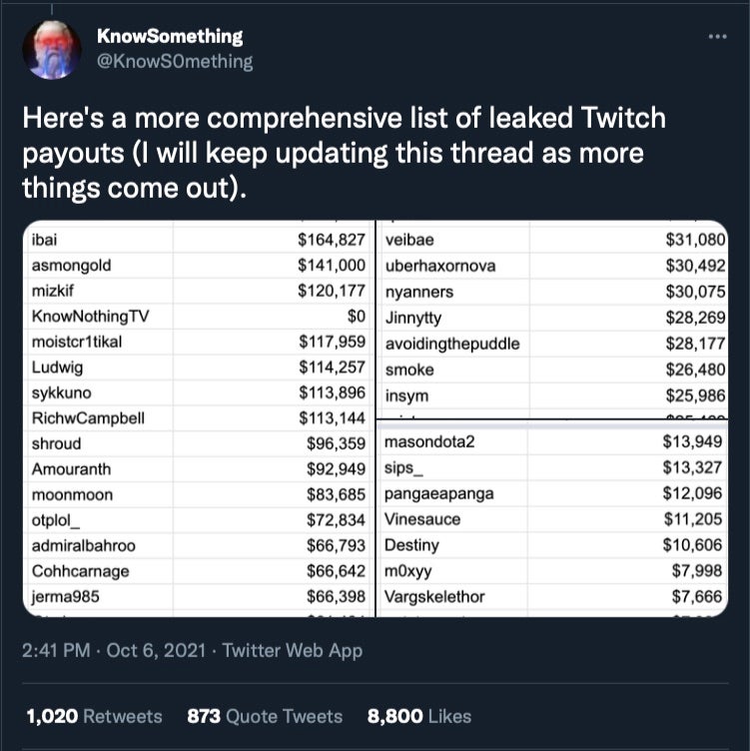Click the Twitter Web App source link
This screenshot has height=751, width=750.
[x=293, y=650]
